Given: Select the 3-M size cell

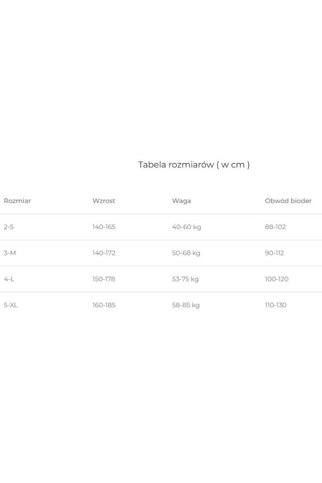Looking at the screenshot, I should 10,253.
